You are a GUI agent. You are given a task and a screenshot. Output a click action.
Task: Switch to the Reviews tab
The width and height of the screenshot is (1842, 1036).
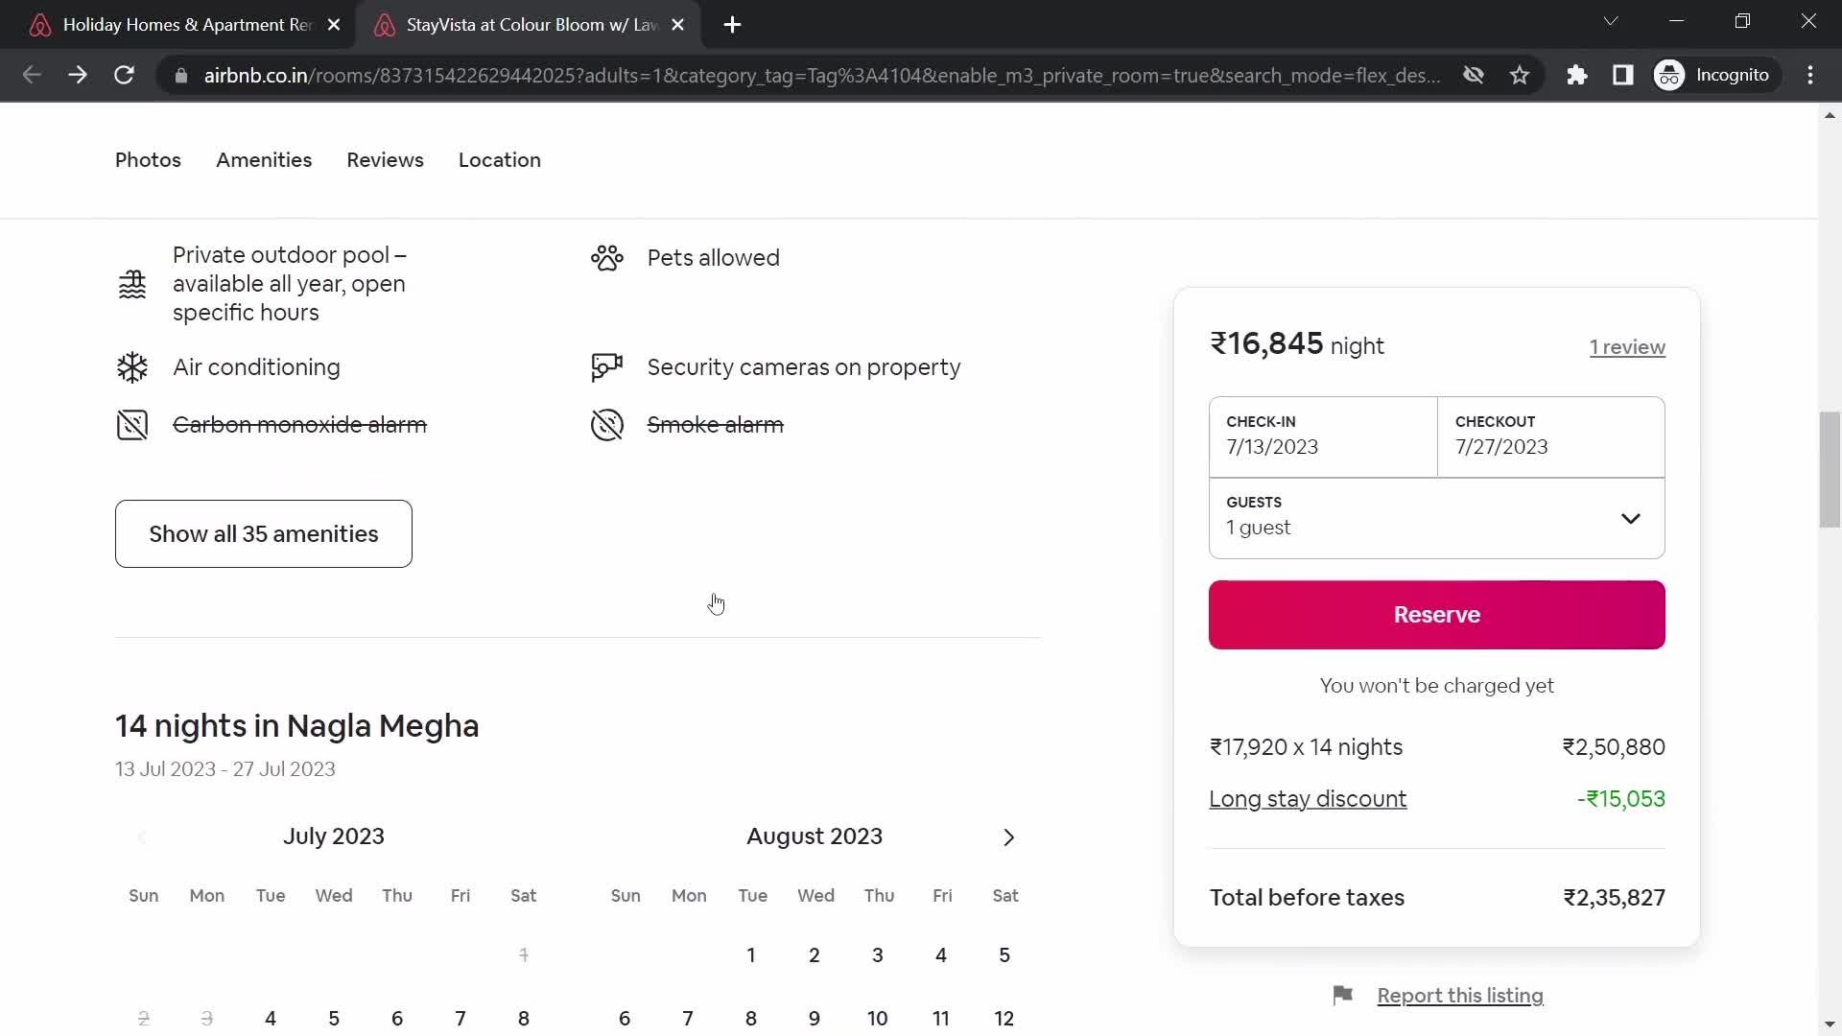(x=386, y=160)
